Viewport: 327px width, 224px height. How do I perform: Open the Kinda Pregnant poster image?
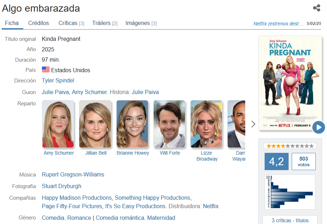[x=290, y=83]
